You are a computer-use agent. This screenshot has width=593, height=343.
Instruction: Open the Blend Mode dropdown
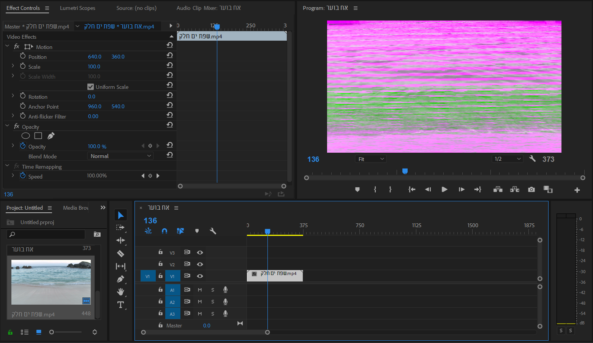pyautogui.click(x=120, y=156)
